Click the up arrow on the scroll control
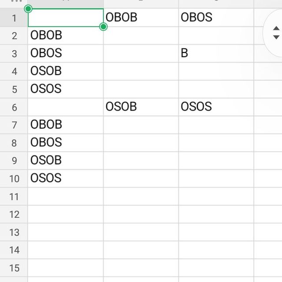The height and width of the screenshot is (282, 282). click(276, 28)
